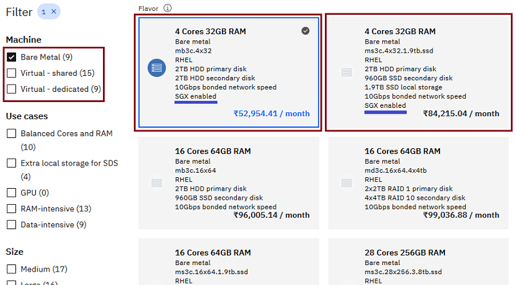Clear the active filter badge
The width and height of the screenshot is (516, 285).
[x=54, y=12]
